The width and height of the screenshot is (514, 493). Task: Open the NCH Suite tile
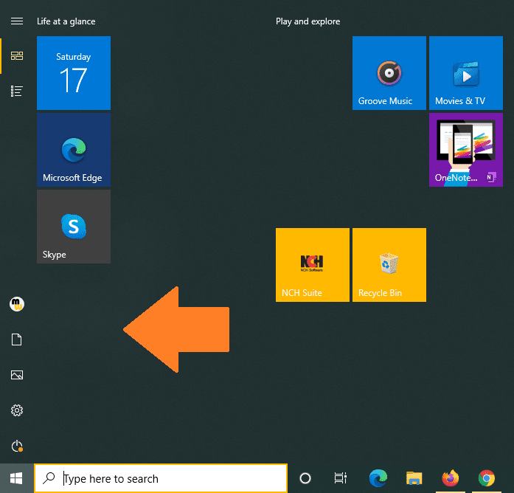(313, 265)
